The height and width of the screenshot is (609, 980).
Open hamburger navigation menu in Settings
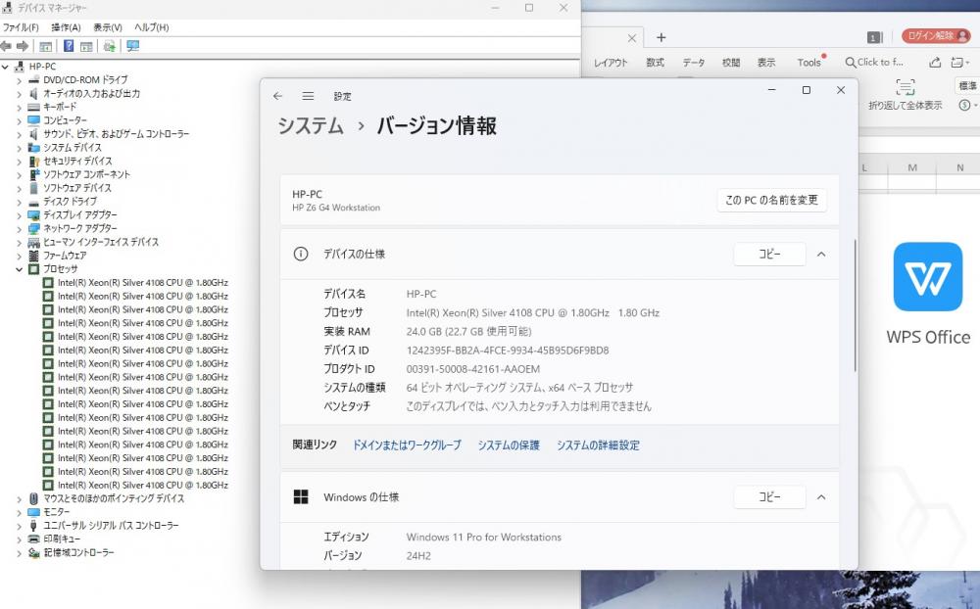[308, 96]
